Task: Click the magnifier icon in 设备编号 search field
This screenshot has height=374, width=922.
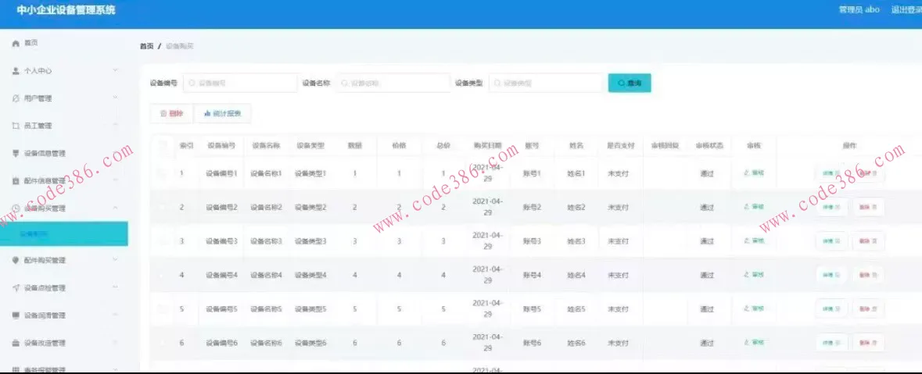Action: pos(192,84)
